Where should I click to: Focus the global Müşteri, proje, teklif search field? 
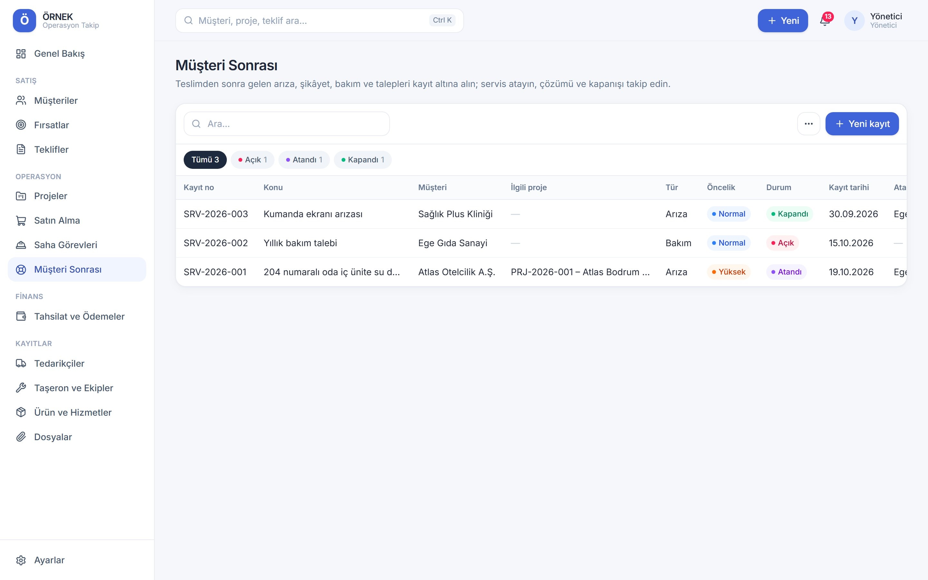tap(319, 20)
